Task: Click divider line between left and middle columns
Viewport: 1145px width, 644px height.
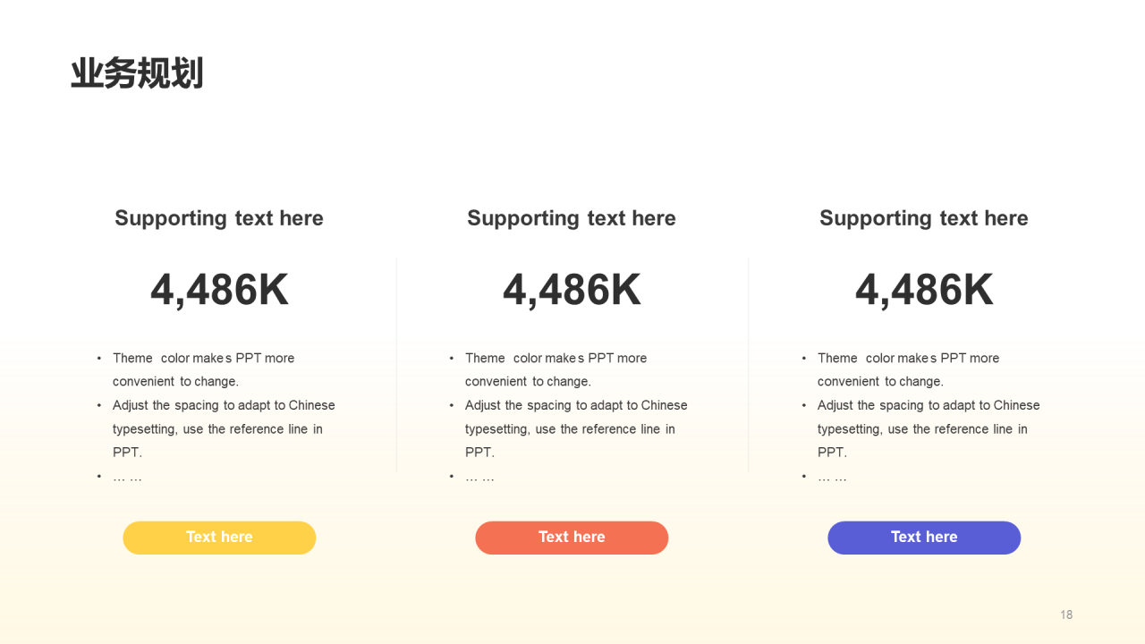Action: pyautogui.click(x=396, y=365)
